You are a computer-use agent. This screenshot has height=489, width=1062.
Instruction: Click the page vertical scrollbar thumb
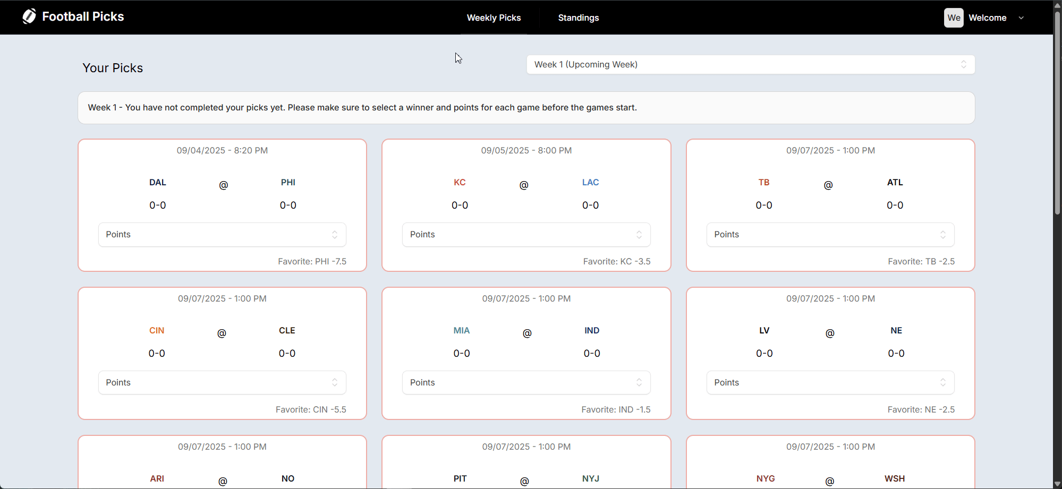(1057, 111)
